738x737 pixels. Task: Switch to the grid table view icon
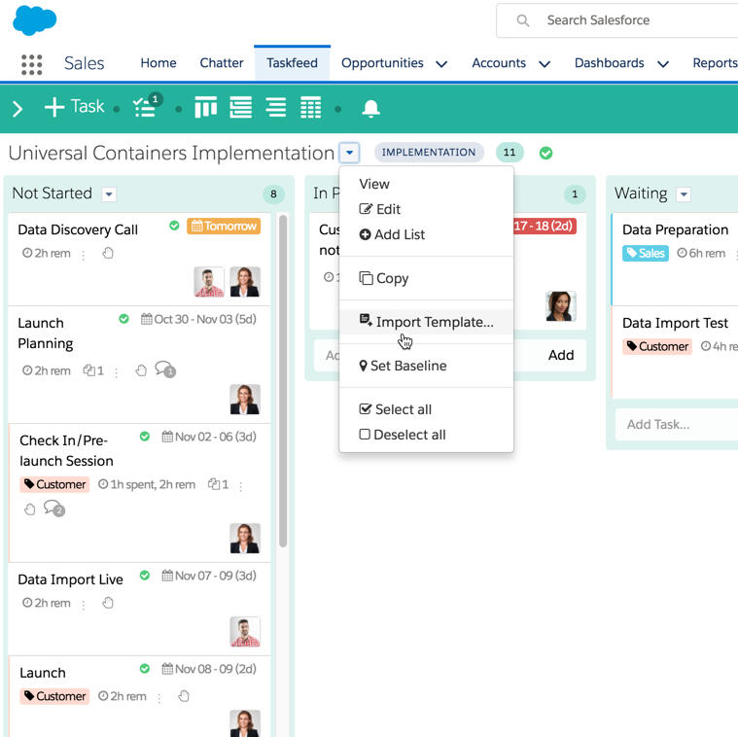[310, 107]
